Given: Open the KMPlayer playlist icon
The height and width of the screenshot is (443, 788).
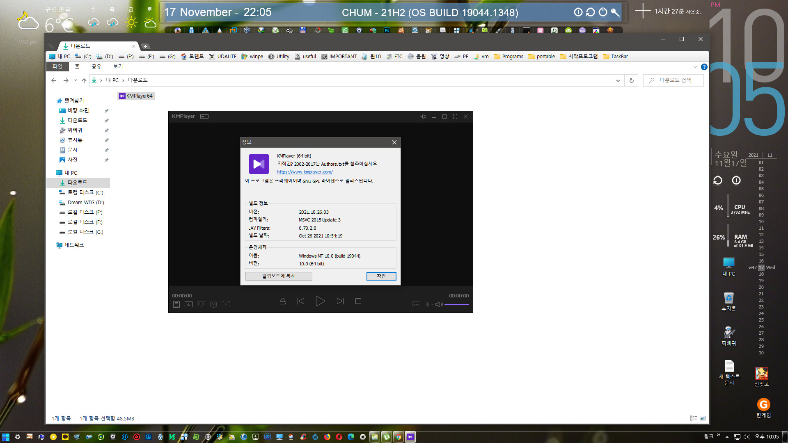Looking at the screenshot, I should pyautogui.click(x=176, y=304).
